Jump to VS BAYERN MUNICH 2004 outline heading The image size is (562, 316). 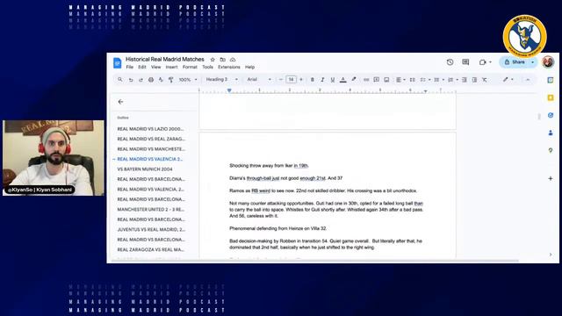(145, 169)
